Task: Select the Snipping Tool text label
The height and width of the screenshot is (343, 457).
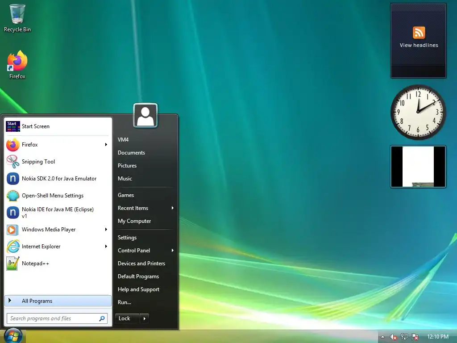Action: coord(38,162)
